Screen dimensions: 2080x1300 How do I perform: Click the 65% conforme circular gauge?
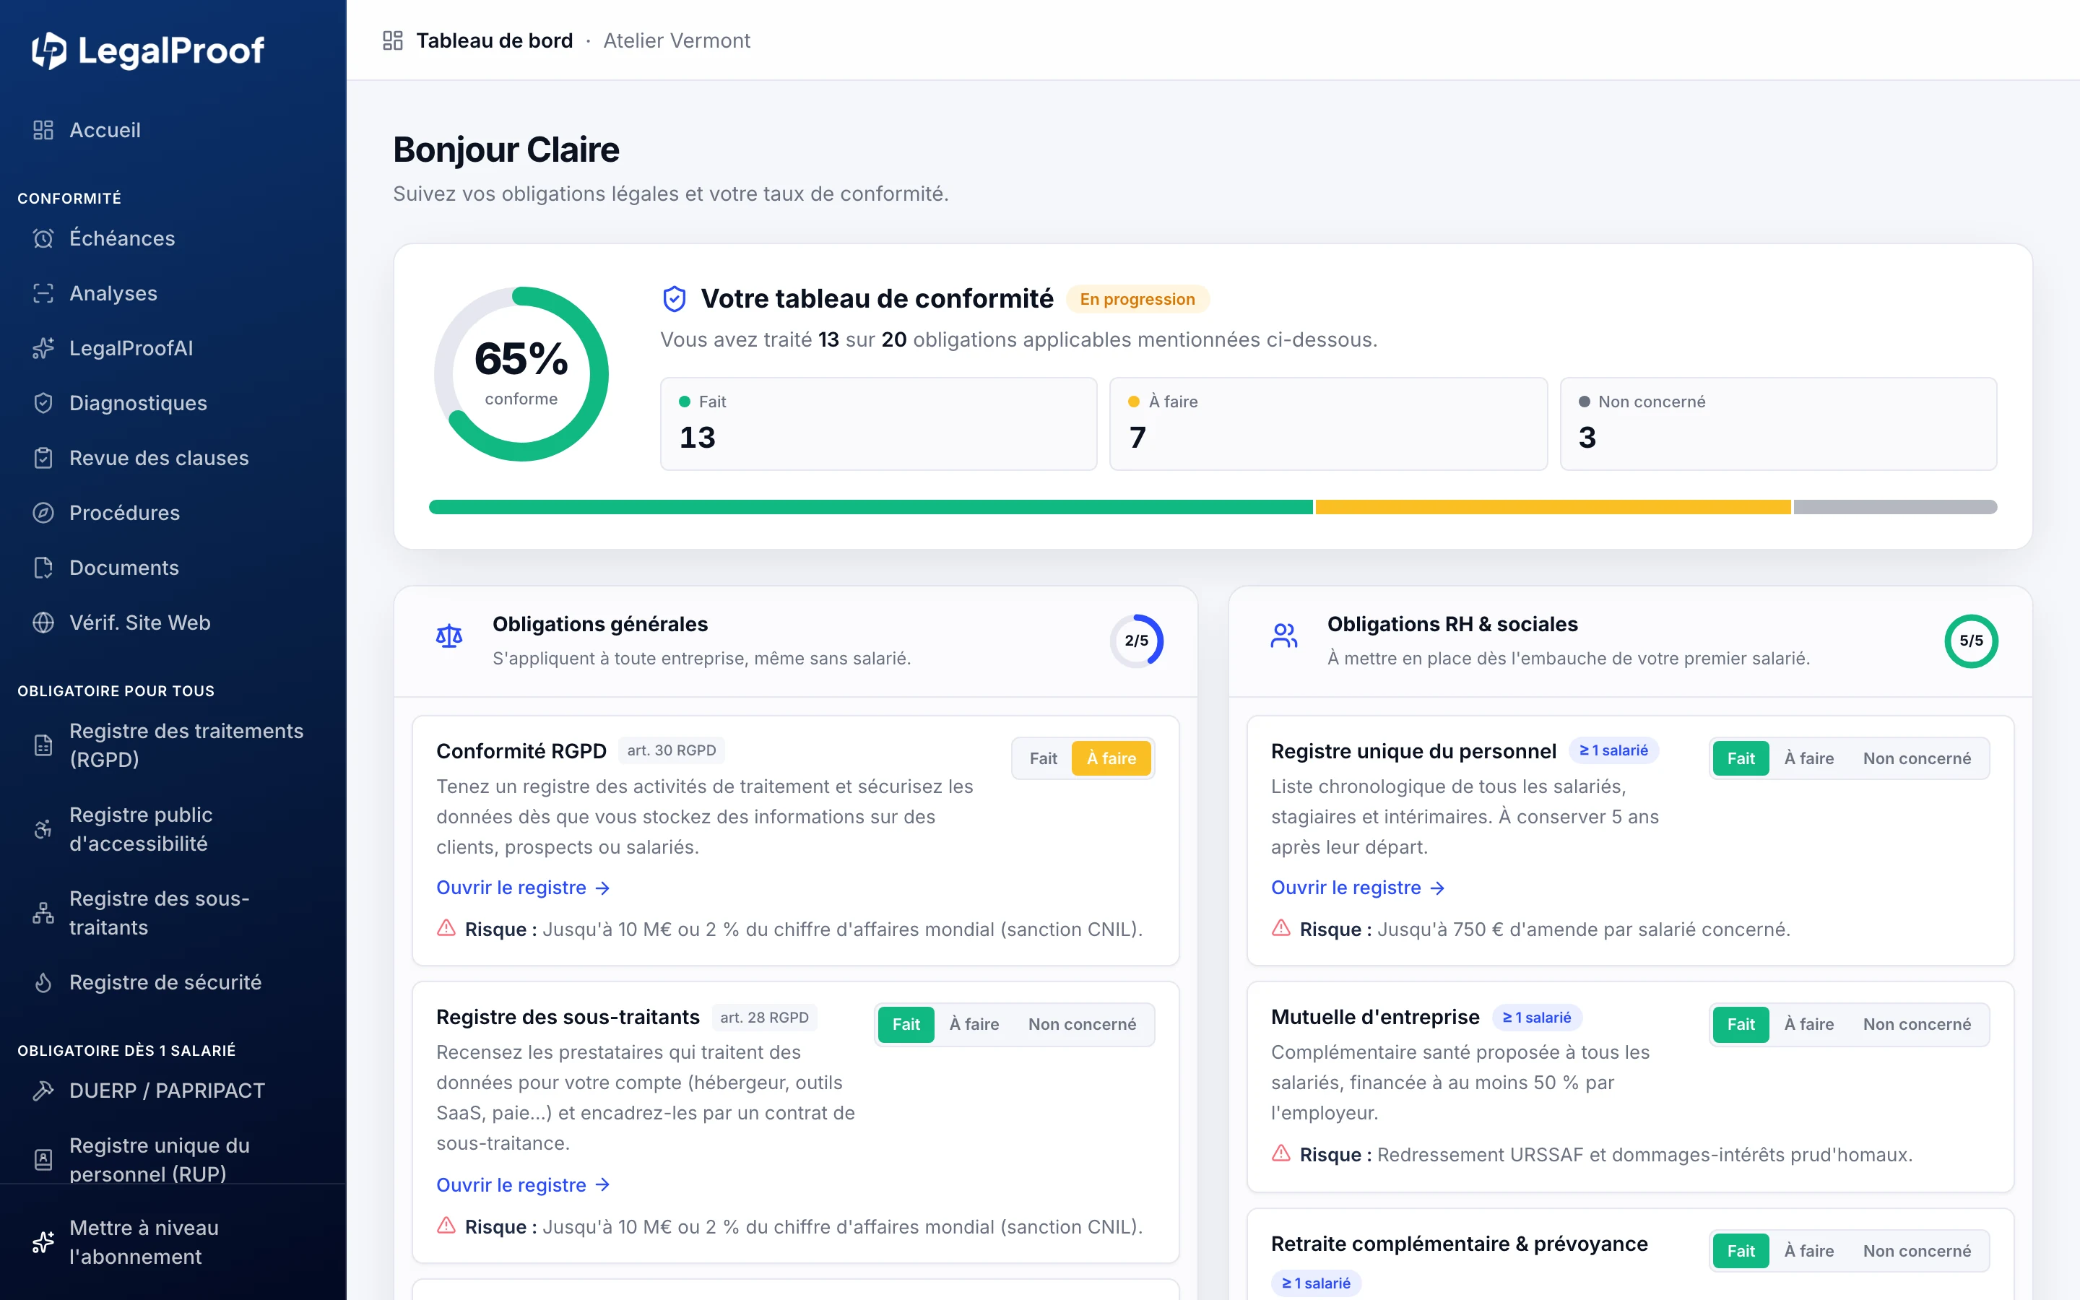point(521,374)
